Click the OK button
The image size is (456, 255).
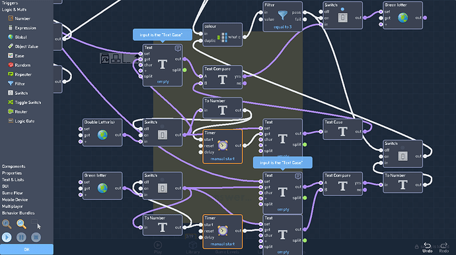point(26,250)
